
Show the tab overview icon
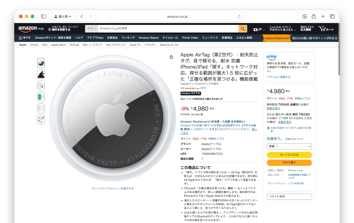click(332, 17)
